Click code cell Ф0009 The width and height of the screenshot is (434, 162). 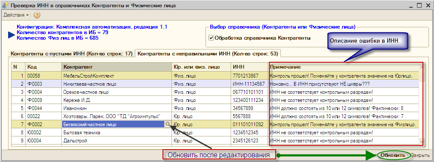pyautogui.click(x=43, y=100)
